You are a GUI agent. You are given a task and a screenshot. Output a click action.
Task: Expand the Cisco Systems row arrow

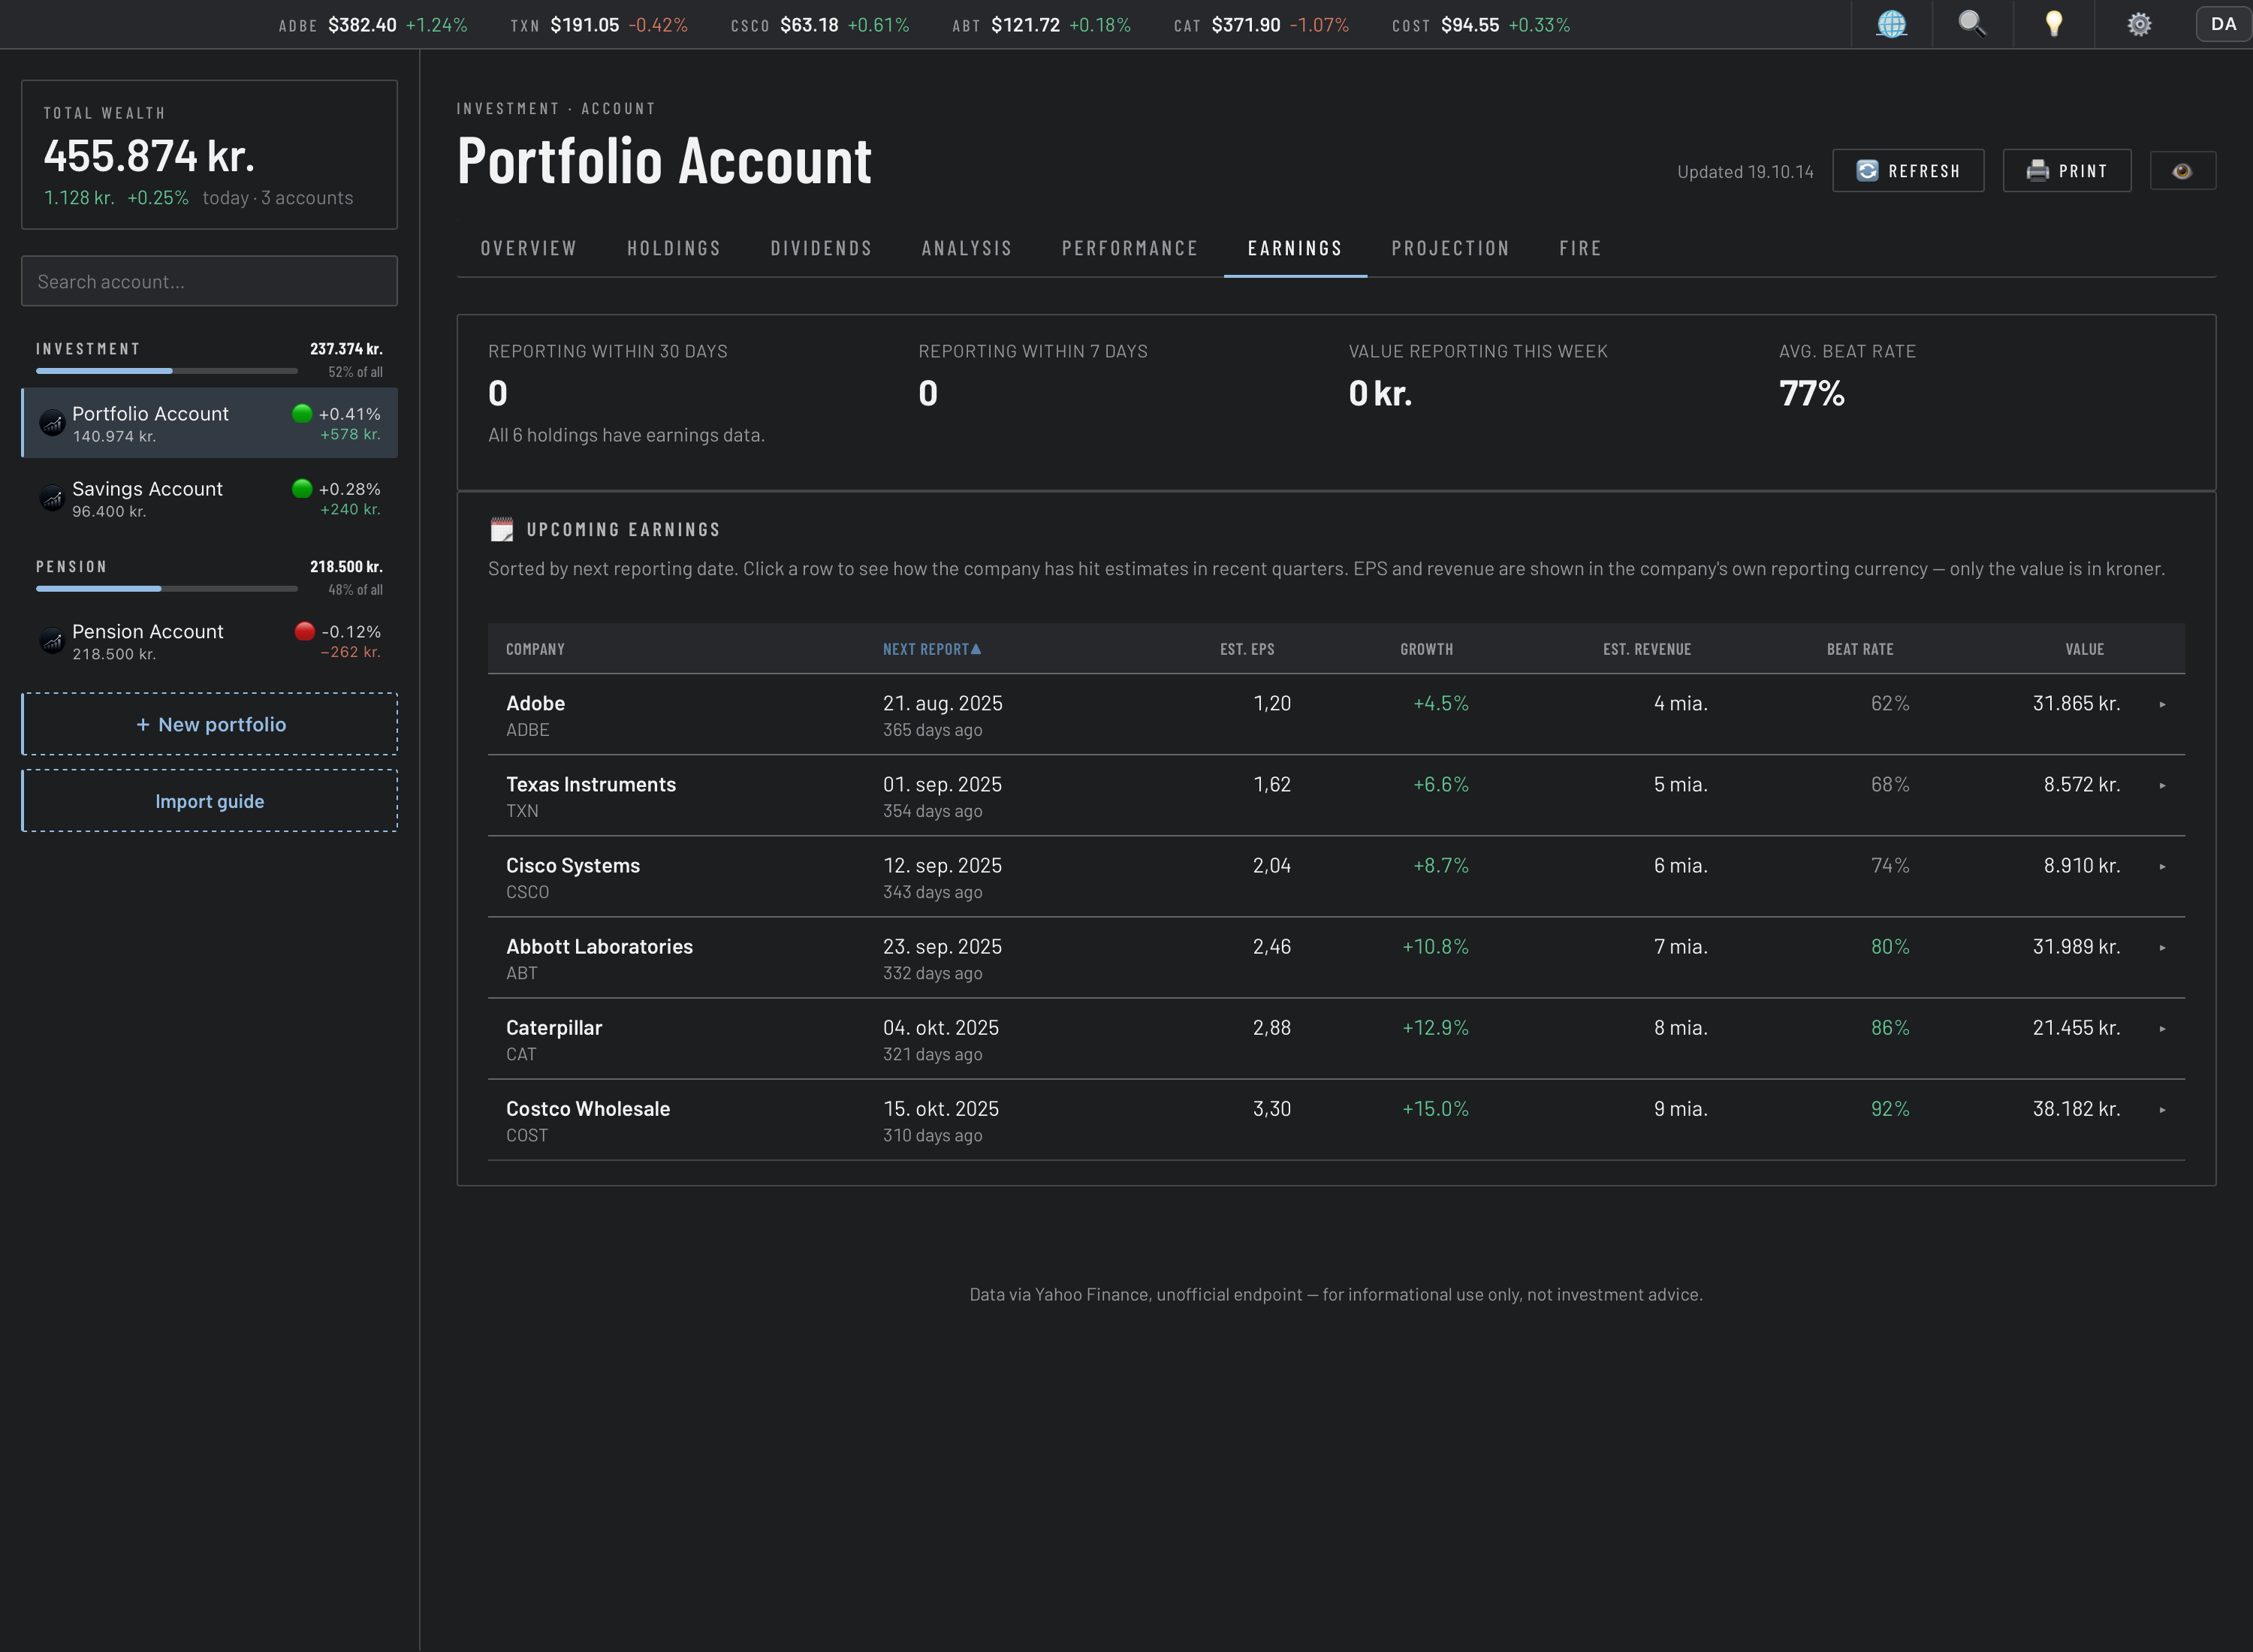click(x=2162, y=867)
